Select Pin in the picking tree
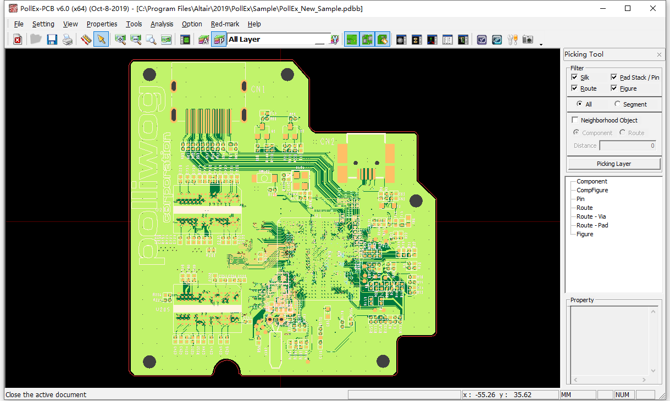Viewport: 670px width, 401px height. tap(580, 199)
